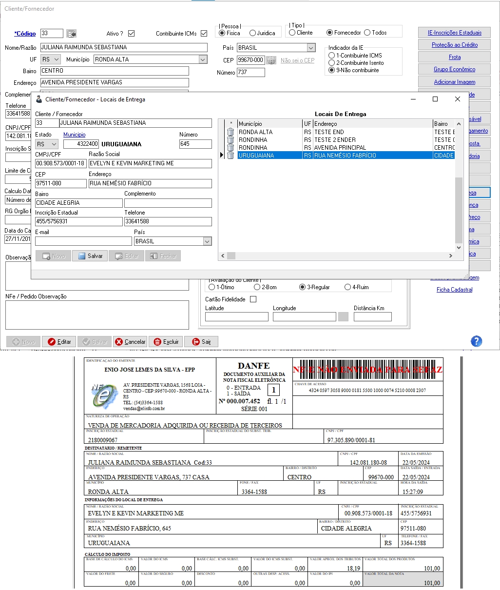Rate the client as 1-Ótimo

tap(212, 287)
